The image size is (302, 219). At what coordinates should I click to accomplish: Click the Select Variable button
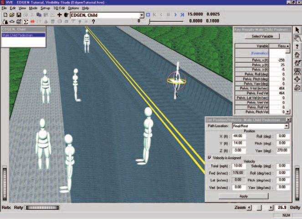pos(262,36)
